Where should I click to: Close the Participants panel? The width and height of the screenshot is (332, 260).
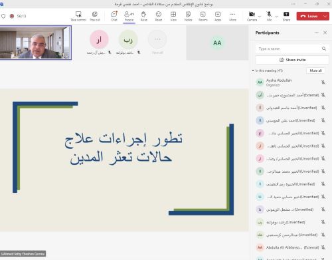[x=325, y=33]
